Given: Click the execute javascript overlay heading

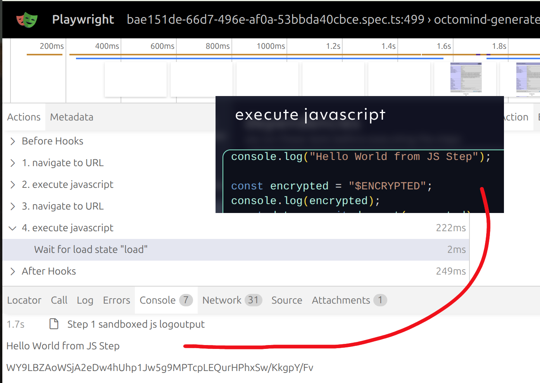Looking at the screenshot, I should click(310, 115).
